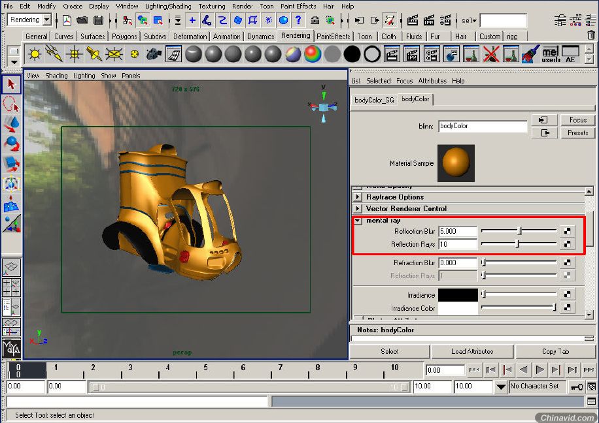Click the Refraction Blur map button
Screen dimensions: 599x423
pos(567,262)
